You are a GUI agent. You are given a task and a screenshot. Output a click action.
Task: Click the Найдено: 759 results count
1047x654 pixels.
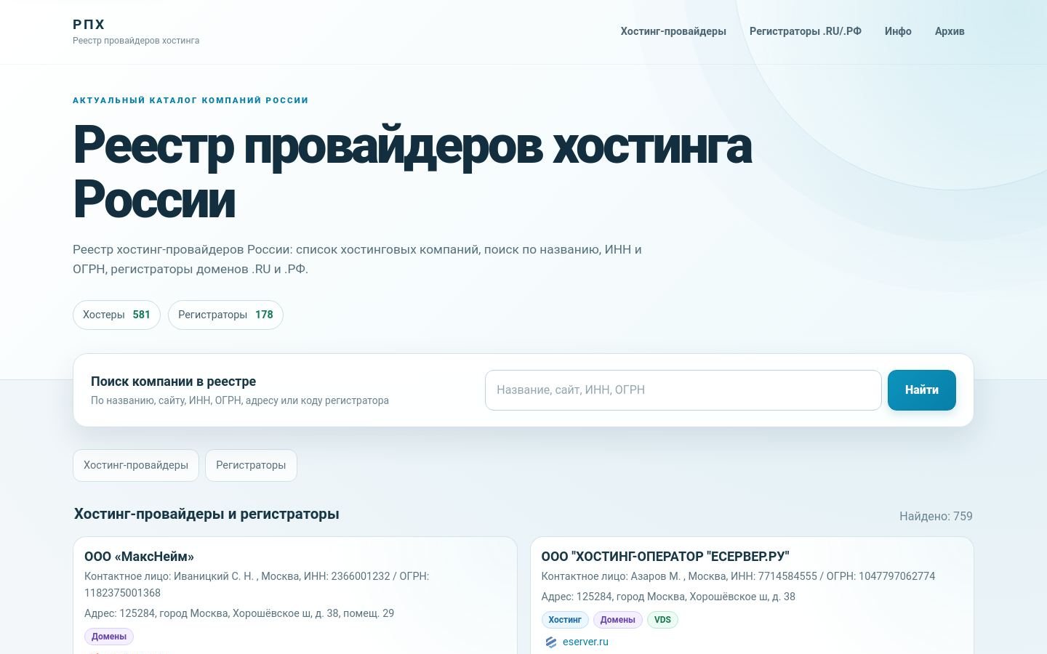[936, 516]
